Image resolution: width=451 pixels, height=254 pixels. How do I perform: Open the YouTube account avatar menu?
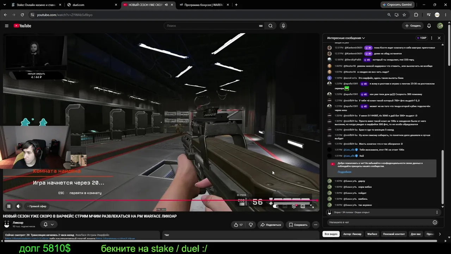440,26
